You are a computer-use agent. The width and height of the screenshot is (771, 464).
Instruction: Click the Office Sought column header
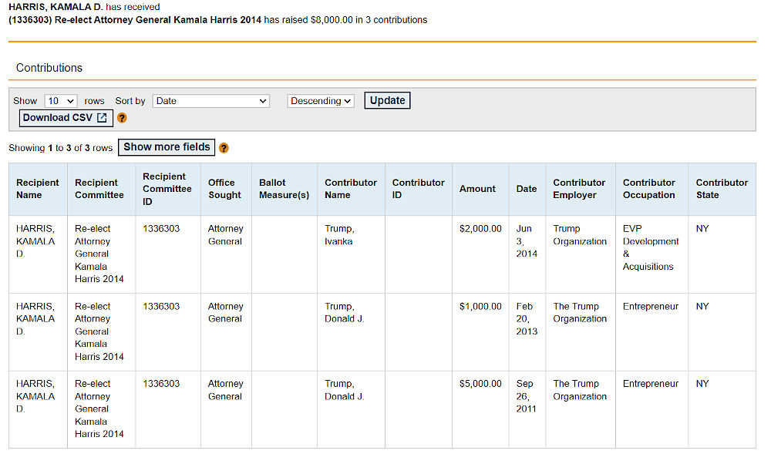tap(226, 189)
